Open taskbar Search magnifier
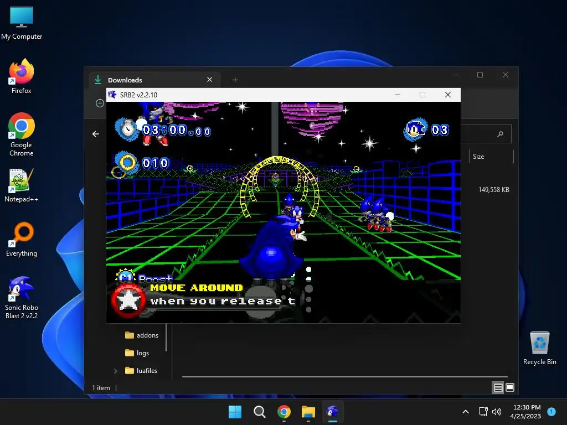567x425 pixels. pos(259,412)
